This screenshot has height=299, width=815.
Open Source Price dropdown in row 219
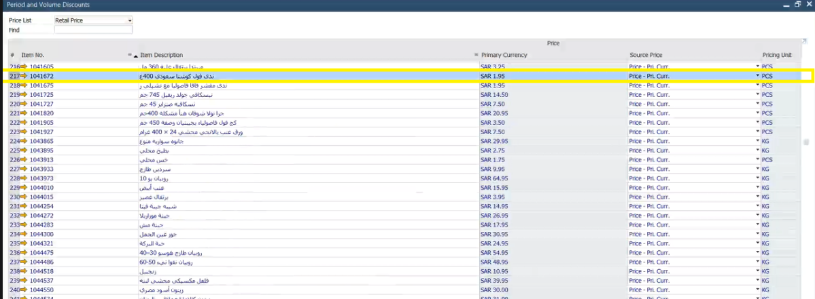[x=757, y=95]
